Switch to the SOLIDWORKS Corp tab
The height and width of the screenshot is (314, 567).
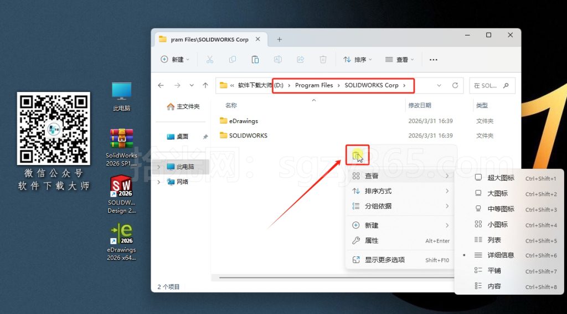pyautogui.click(x=210, y=39)
